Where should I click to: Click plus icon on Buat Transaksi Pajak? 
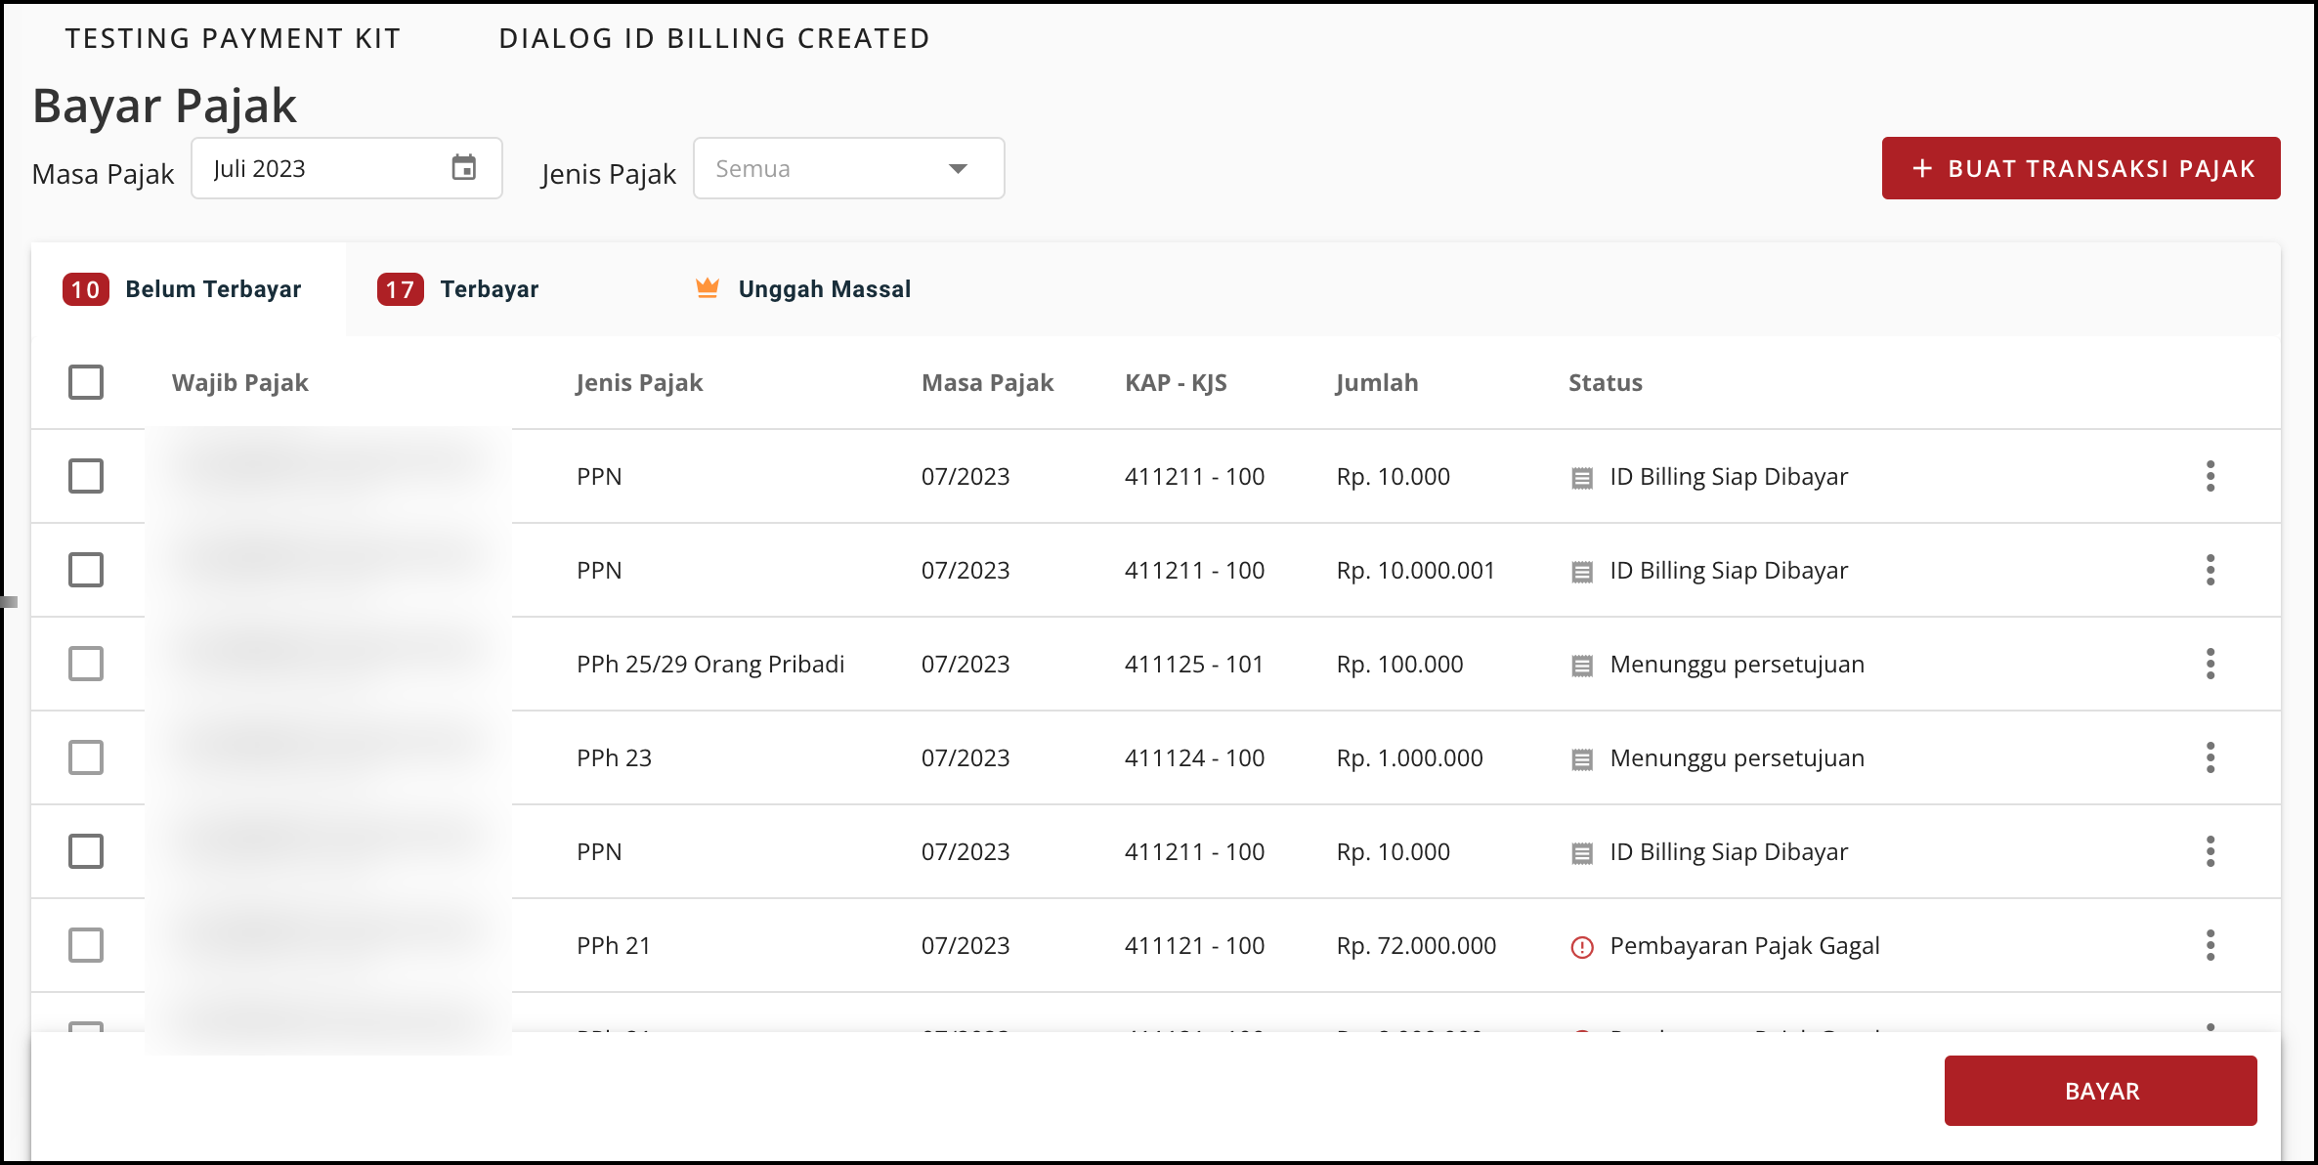tap(1921, 168)
